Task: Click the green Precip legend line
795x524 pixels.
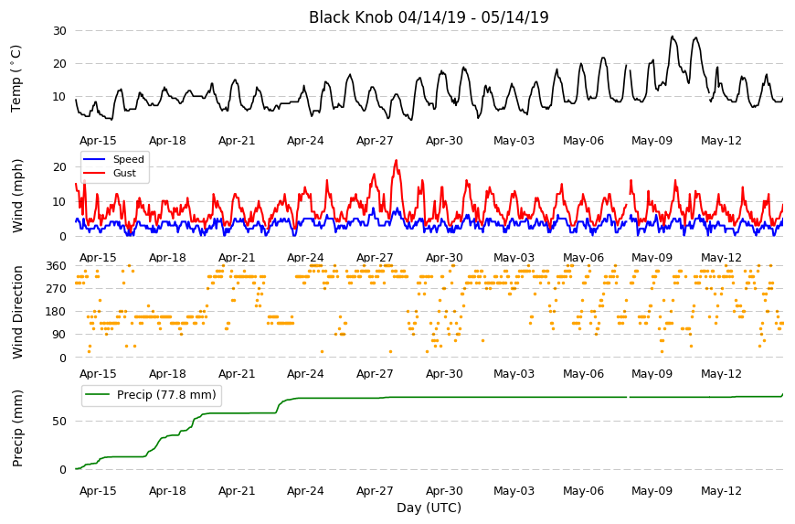Action: pyautogui.click(x=98, y=394)
